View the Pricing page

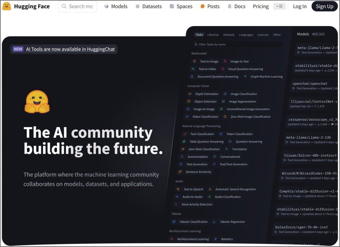click(261, 6)
